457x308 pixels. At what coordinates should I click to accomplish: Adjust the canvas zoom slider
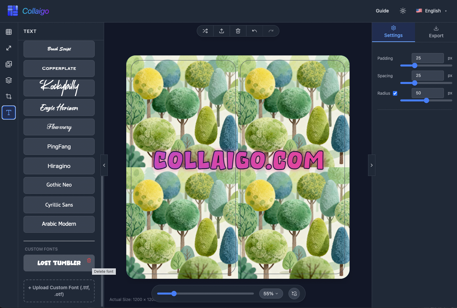(205, 294)
